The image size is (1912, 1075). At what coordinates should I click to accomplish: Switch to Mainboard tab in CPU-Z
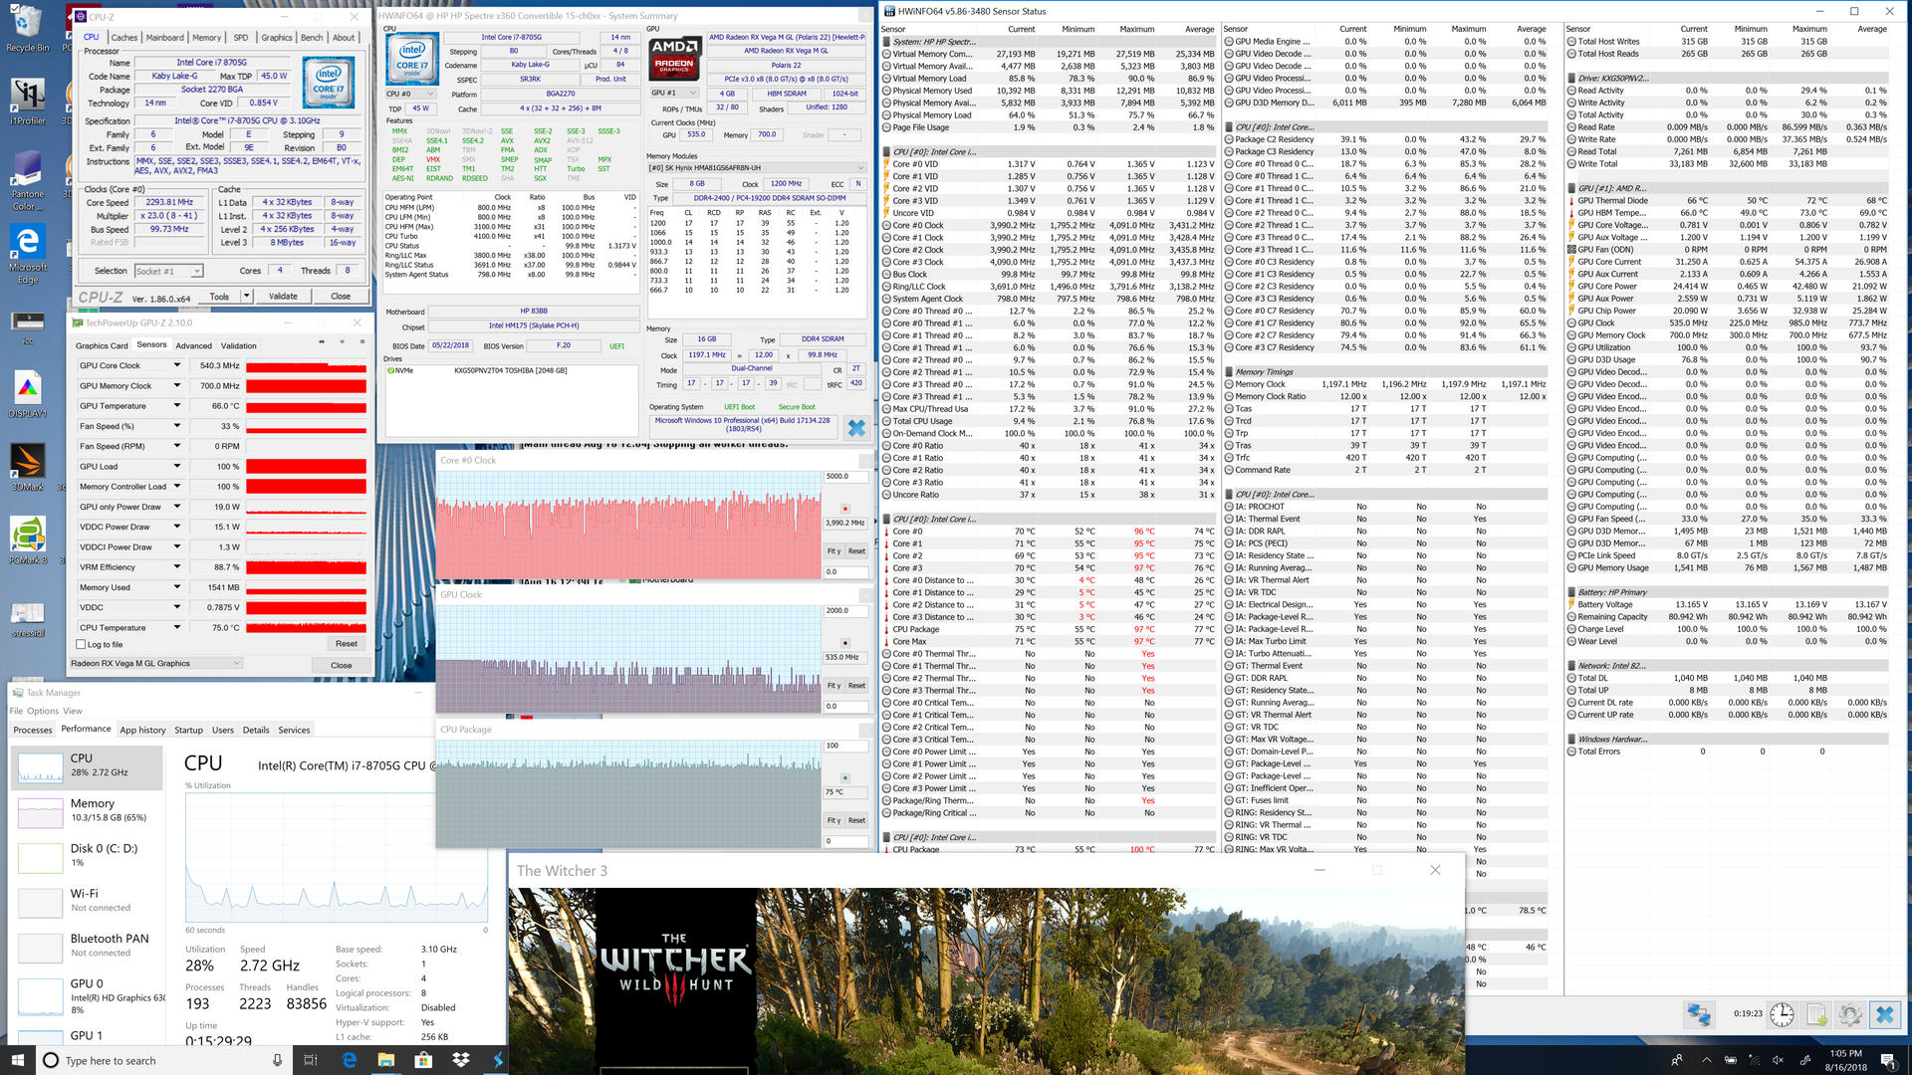[x=165, y=38]
